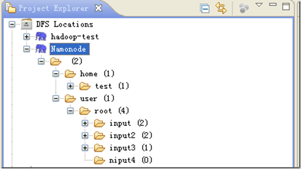Select the user (1) folder entry
The image size is (301, 169).
coord(97,98)
